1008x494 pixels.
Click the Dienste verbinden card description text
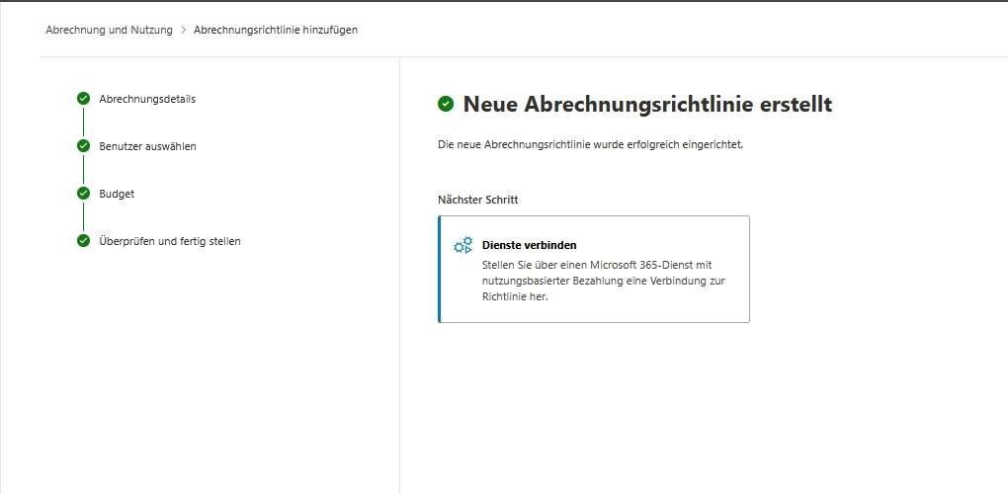point(603,281)
